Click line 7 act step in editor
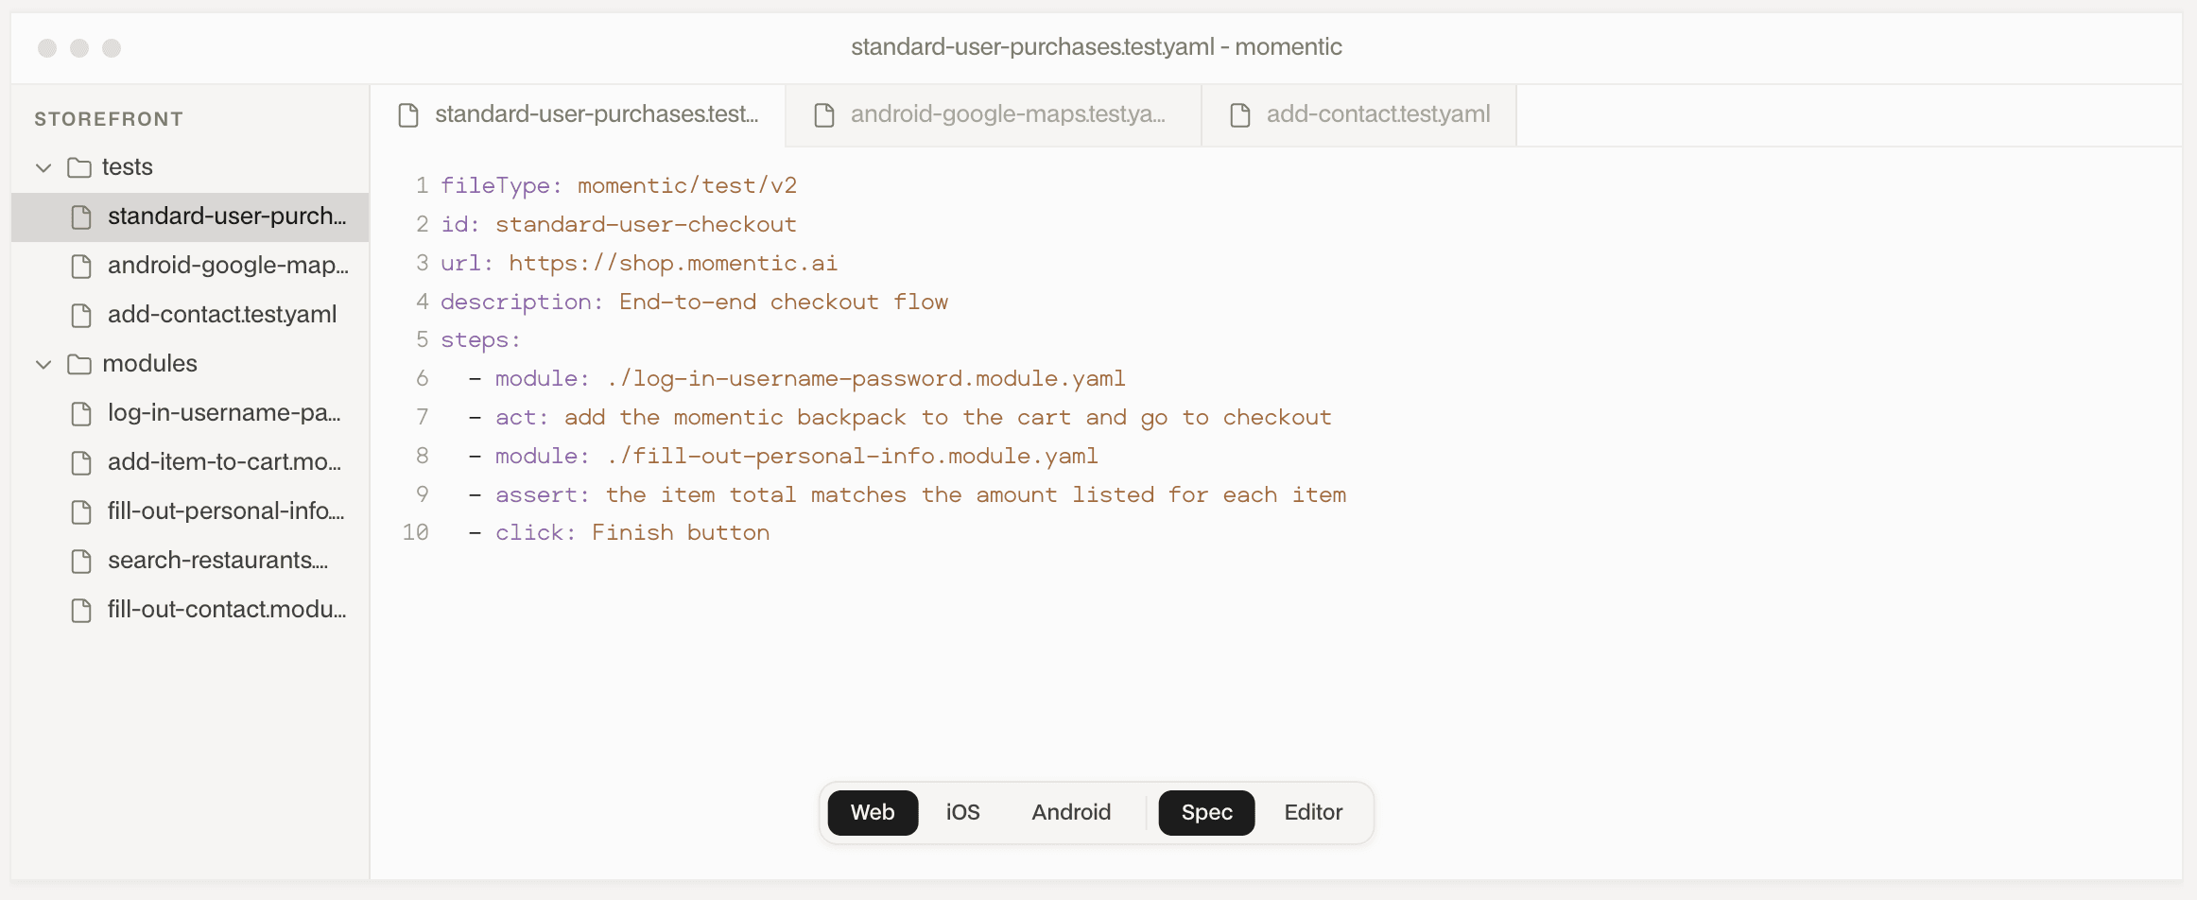The height and width of the screenshot is (900, 2197). click(900, 417)
